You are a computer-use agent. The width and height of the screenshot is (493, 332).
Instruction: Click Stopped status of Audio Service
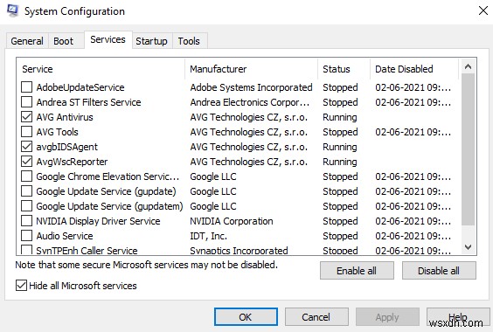click(340, 236)
